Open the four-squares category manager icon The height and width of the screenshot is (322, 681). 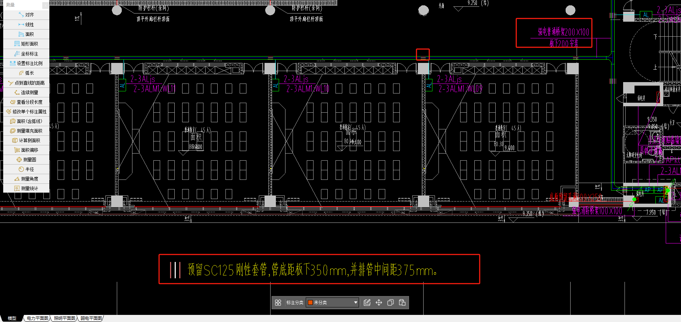(x=278, y=302)
